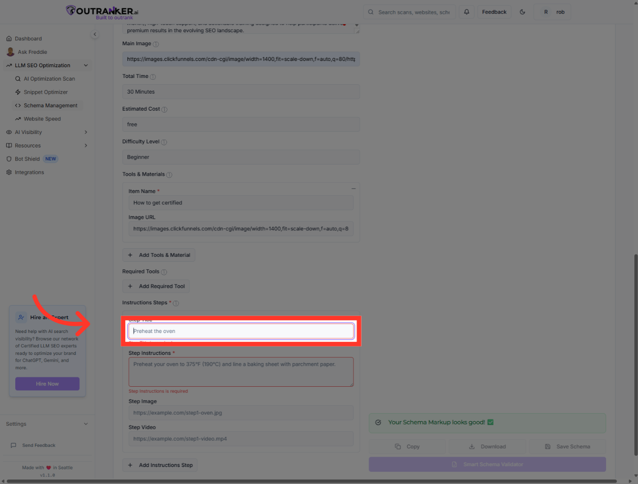The width and height of the screenshot is (638, 484).
Task: Show info tooltip next to Tools & Materials
Action: click(169, 175)
